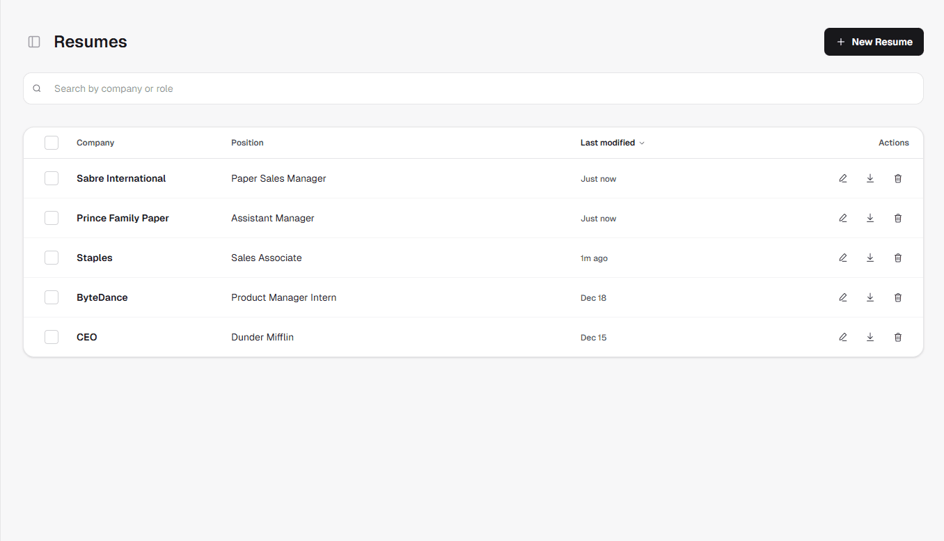Click the Dunder Mifflin position link
The height and width of the screenshot is (541, 944).
[262, 337]
